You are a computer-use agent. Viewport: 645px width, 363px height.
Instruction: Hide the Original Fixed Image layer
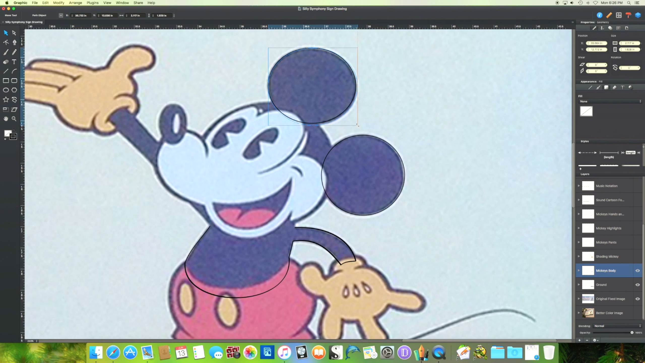638,299
